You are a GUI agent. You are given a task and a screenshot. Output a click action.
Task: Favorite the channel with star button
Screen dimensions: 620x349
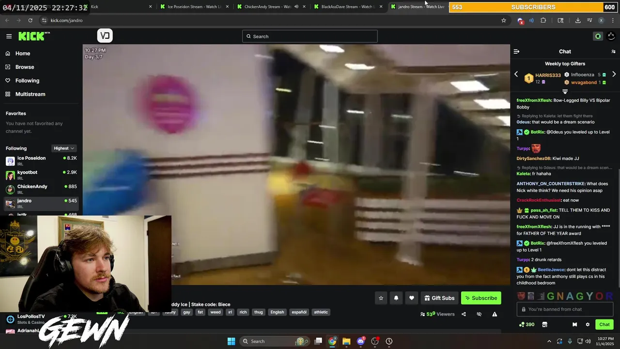381,298
